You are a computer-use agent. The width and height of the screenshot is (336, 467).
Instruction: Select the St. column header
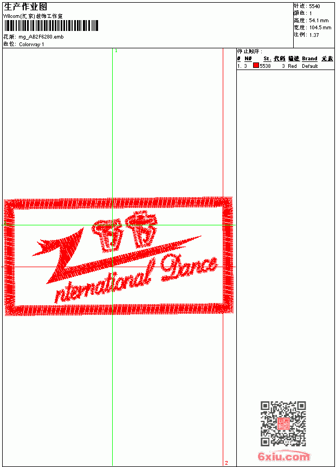tap(267, 59)
